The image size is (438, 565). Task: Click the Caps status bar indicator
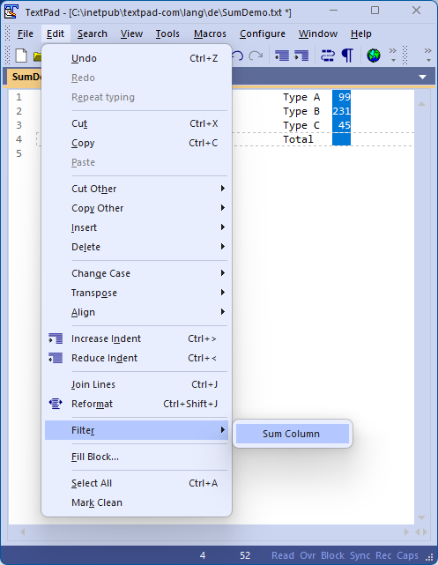coord(407,555)
